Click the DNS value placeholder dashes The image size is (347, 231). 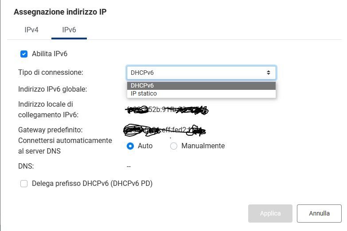click(129, 166)
